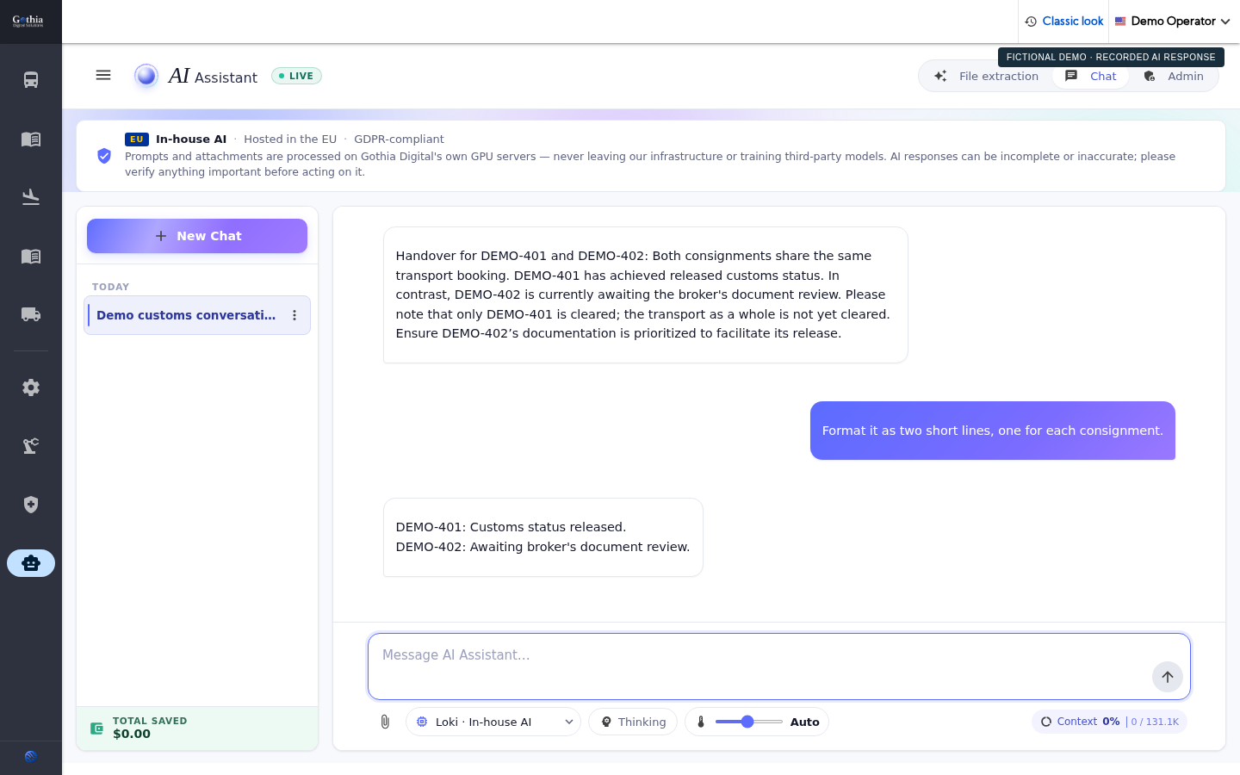
Task: Send the message with the arrow button
Action: (1168, 677)
